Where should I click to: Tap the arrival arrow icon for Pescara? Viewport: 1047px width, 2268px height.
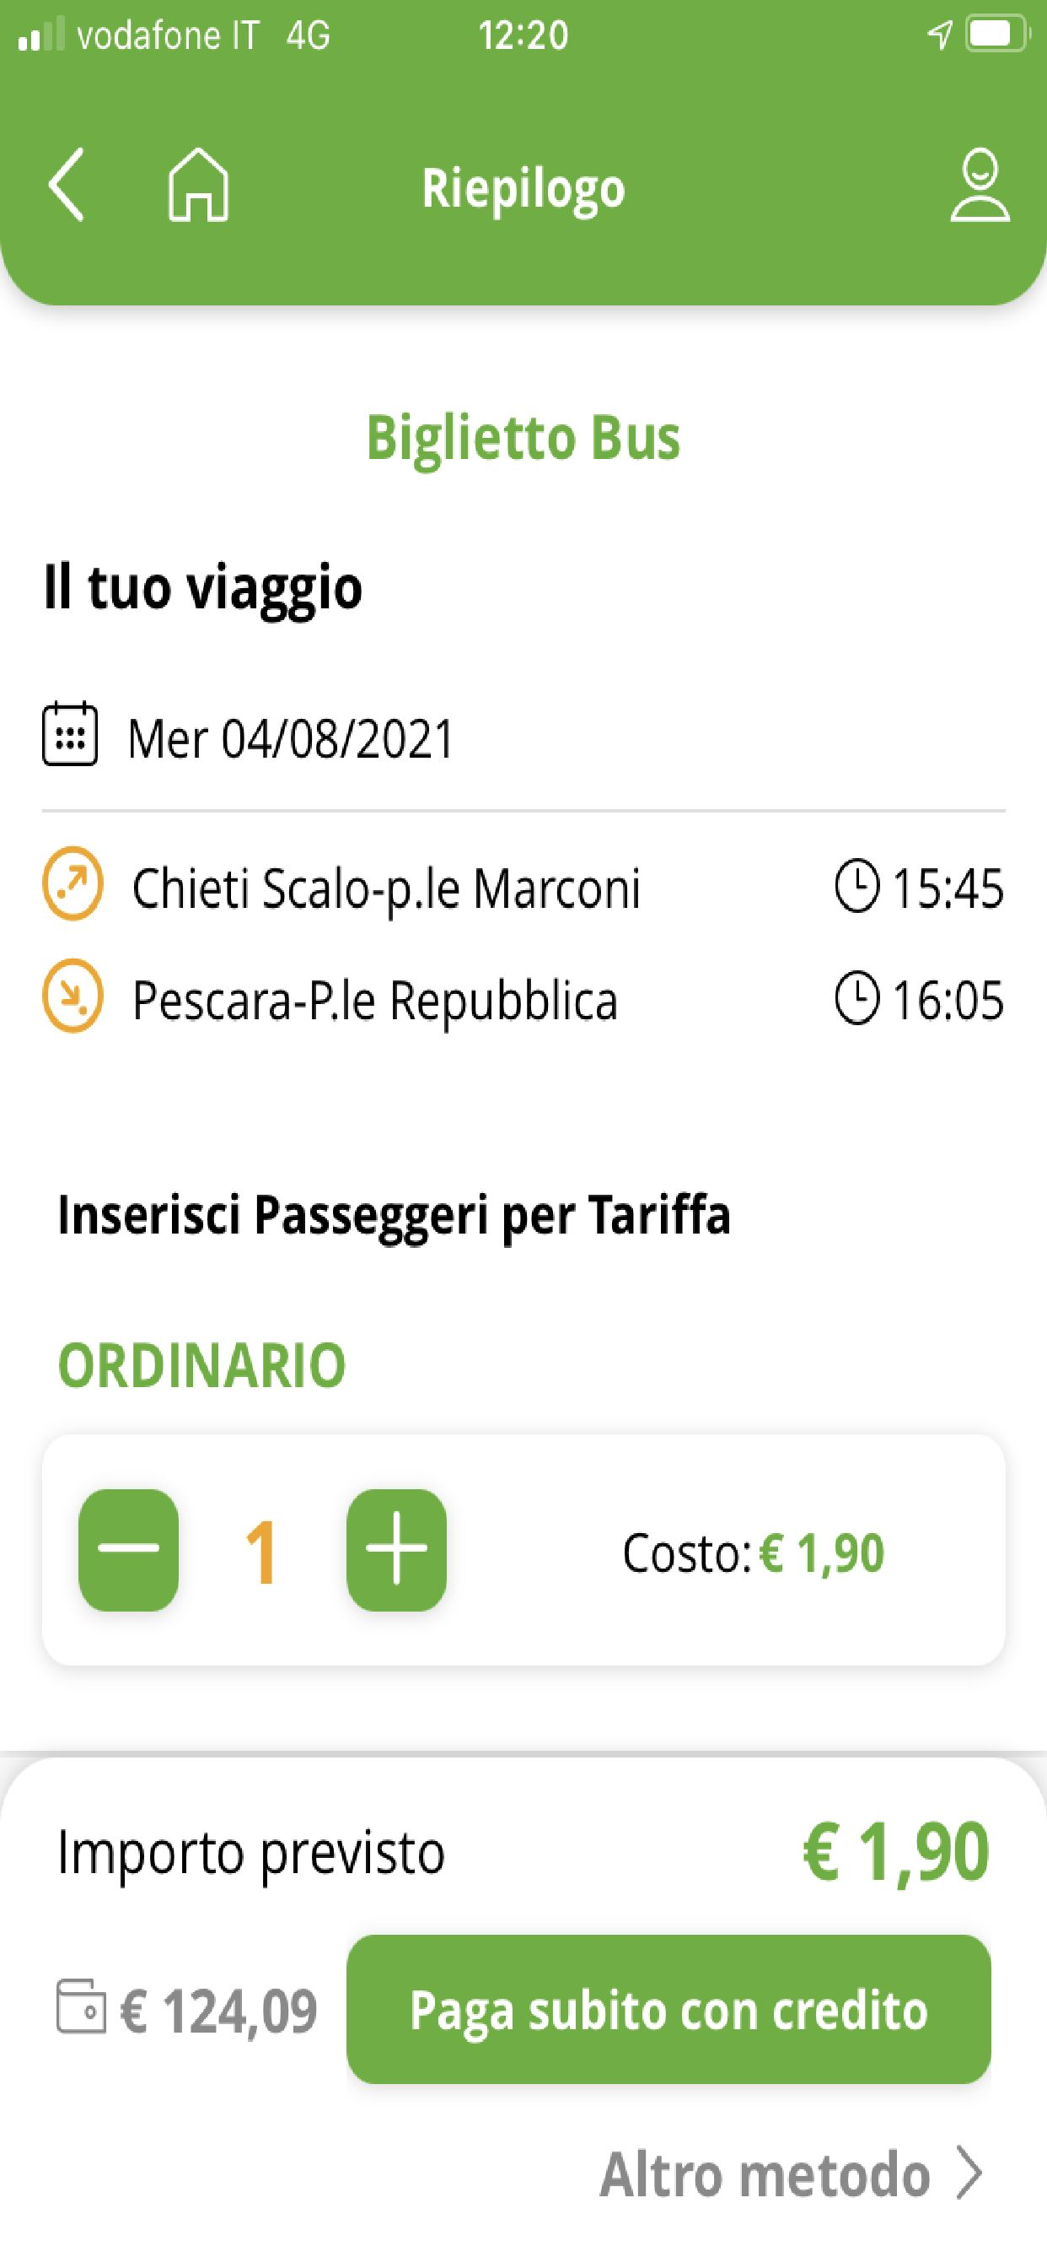pos(73,996)
